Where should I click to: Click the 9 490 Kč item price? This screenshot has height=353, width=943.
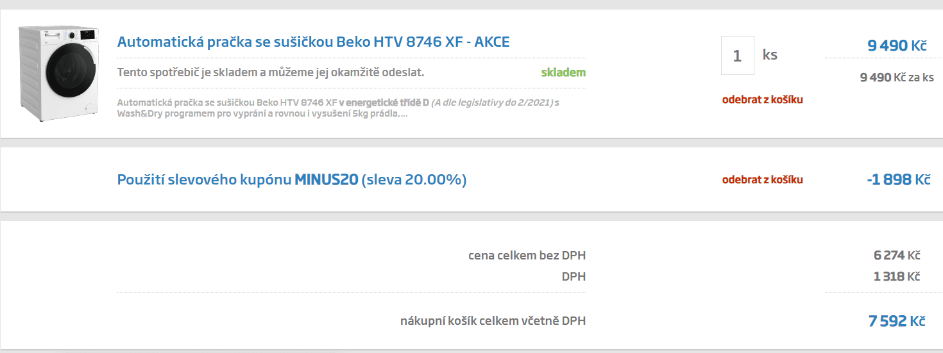tap(897, 45)
